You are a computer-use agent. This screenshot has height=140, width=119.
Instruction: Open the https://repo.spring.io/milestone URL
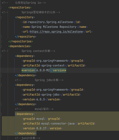(x=56, y=32)
